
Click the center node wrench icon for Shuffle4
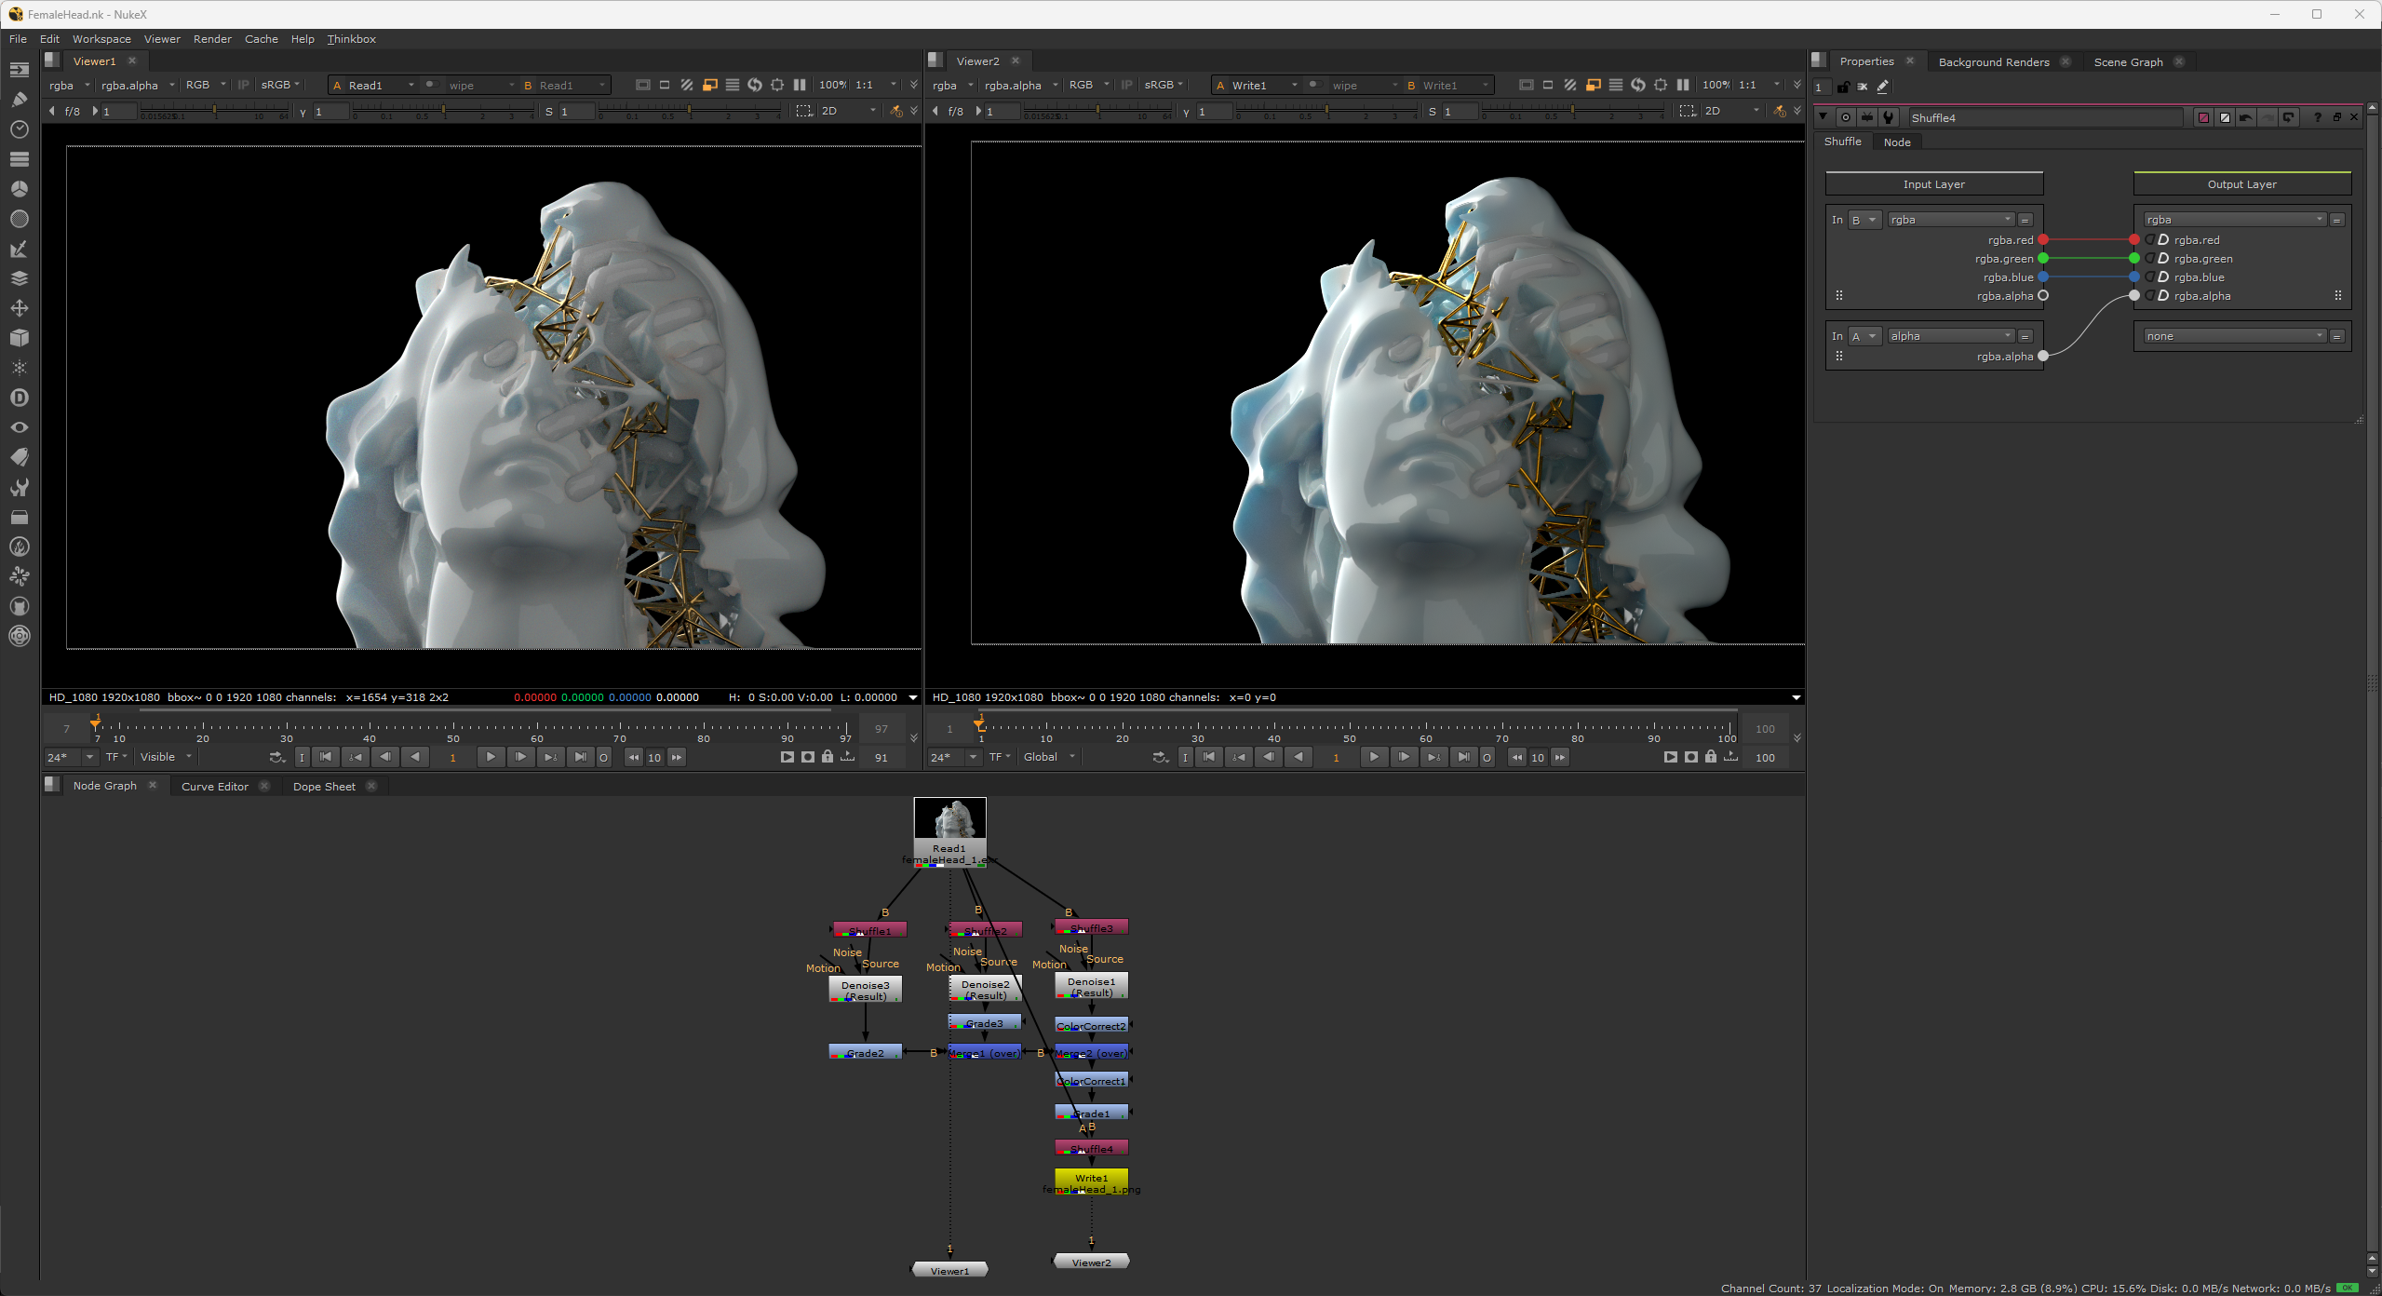pyautogui.click(x=1889, y=117)
